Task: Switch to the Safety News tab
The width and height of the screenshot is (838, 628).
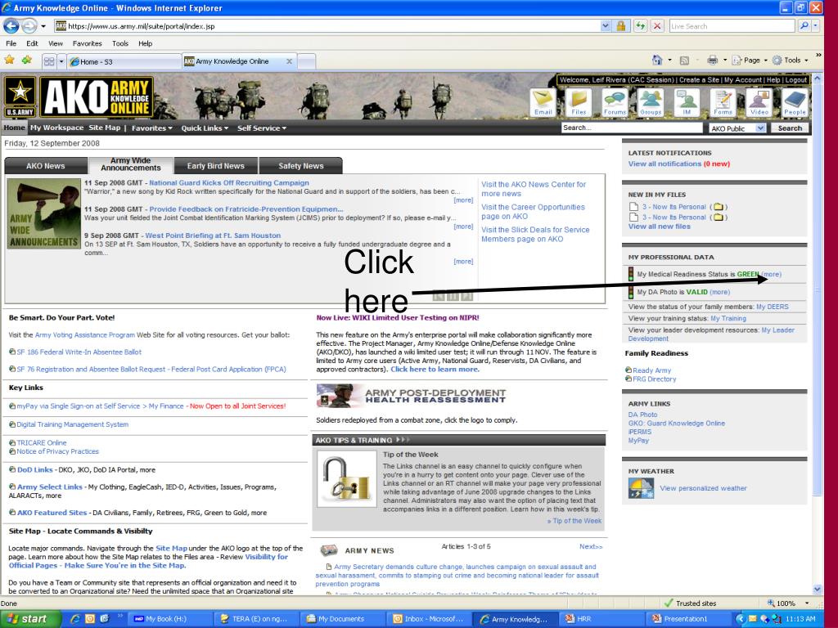Action: pos(301,165)
